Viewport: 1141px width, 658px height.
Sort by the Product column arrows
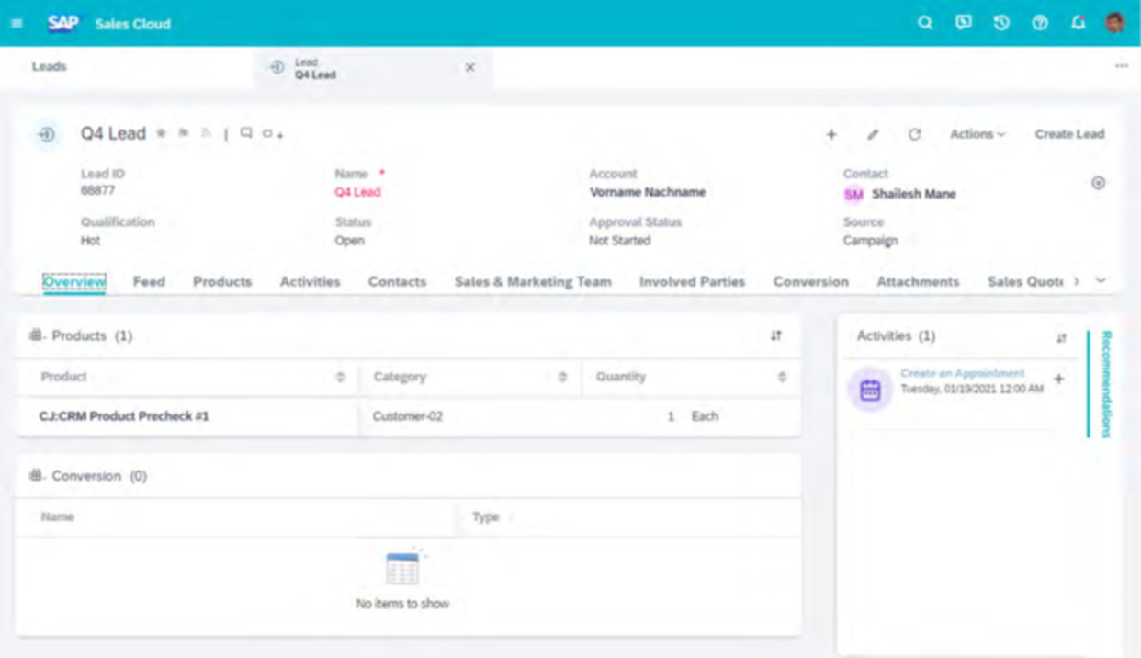(x=340, y=377)
